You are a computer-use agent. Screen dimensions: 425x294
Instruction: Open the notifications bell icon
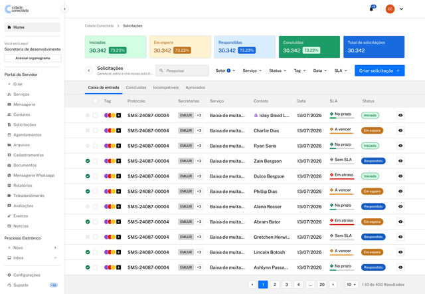pos(372,9)
